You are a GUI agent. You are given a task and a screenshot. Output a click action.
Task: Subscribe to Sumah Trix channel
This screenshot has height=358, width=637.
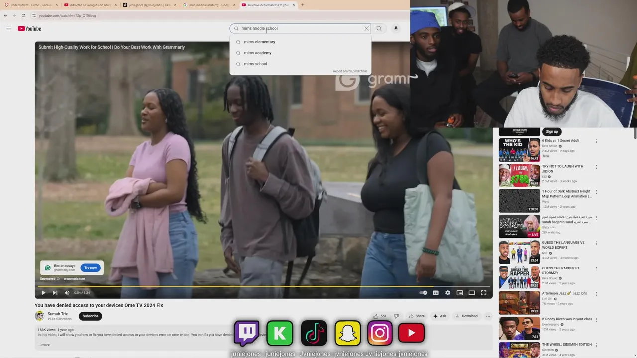(90, 316)
